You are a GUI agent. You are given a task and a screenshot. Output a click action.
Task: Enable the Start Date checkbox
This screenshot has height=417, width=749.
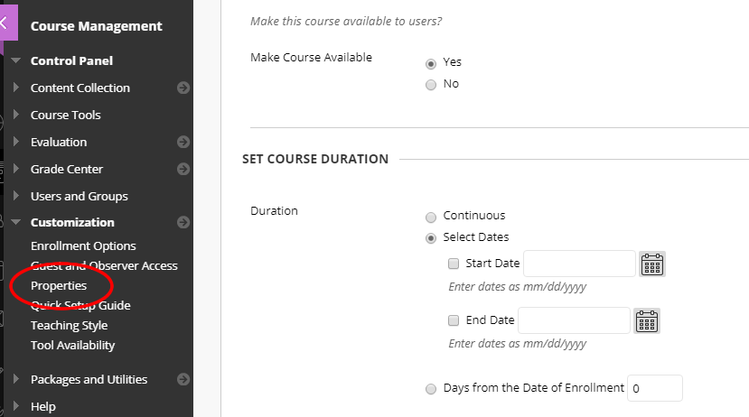coord(454,264)
